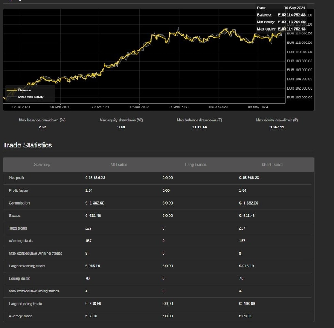Click the Profit factor row label
The image size is (334, 328).
point(18,190)
